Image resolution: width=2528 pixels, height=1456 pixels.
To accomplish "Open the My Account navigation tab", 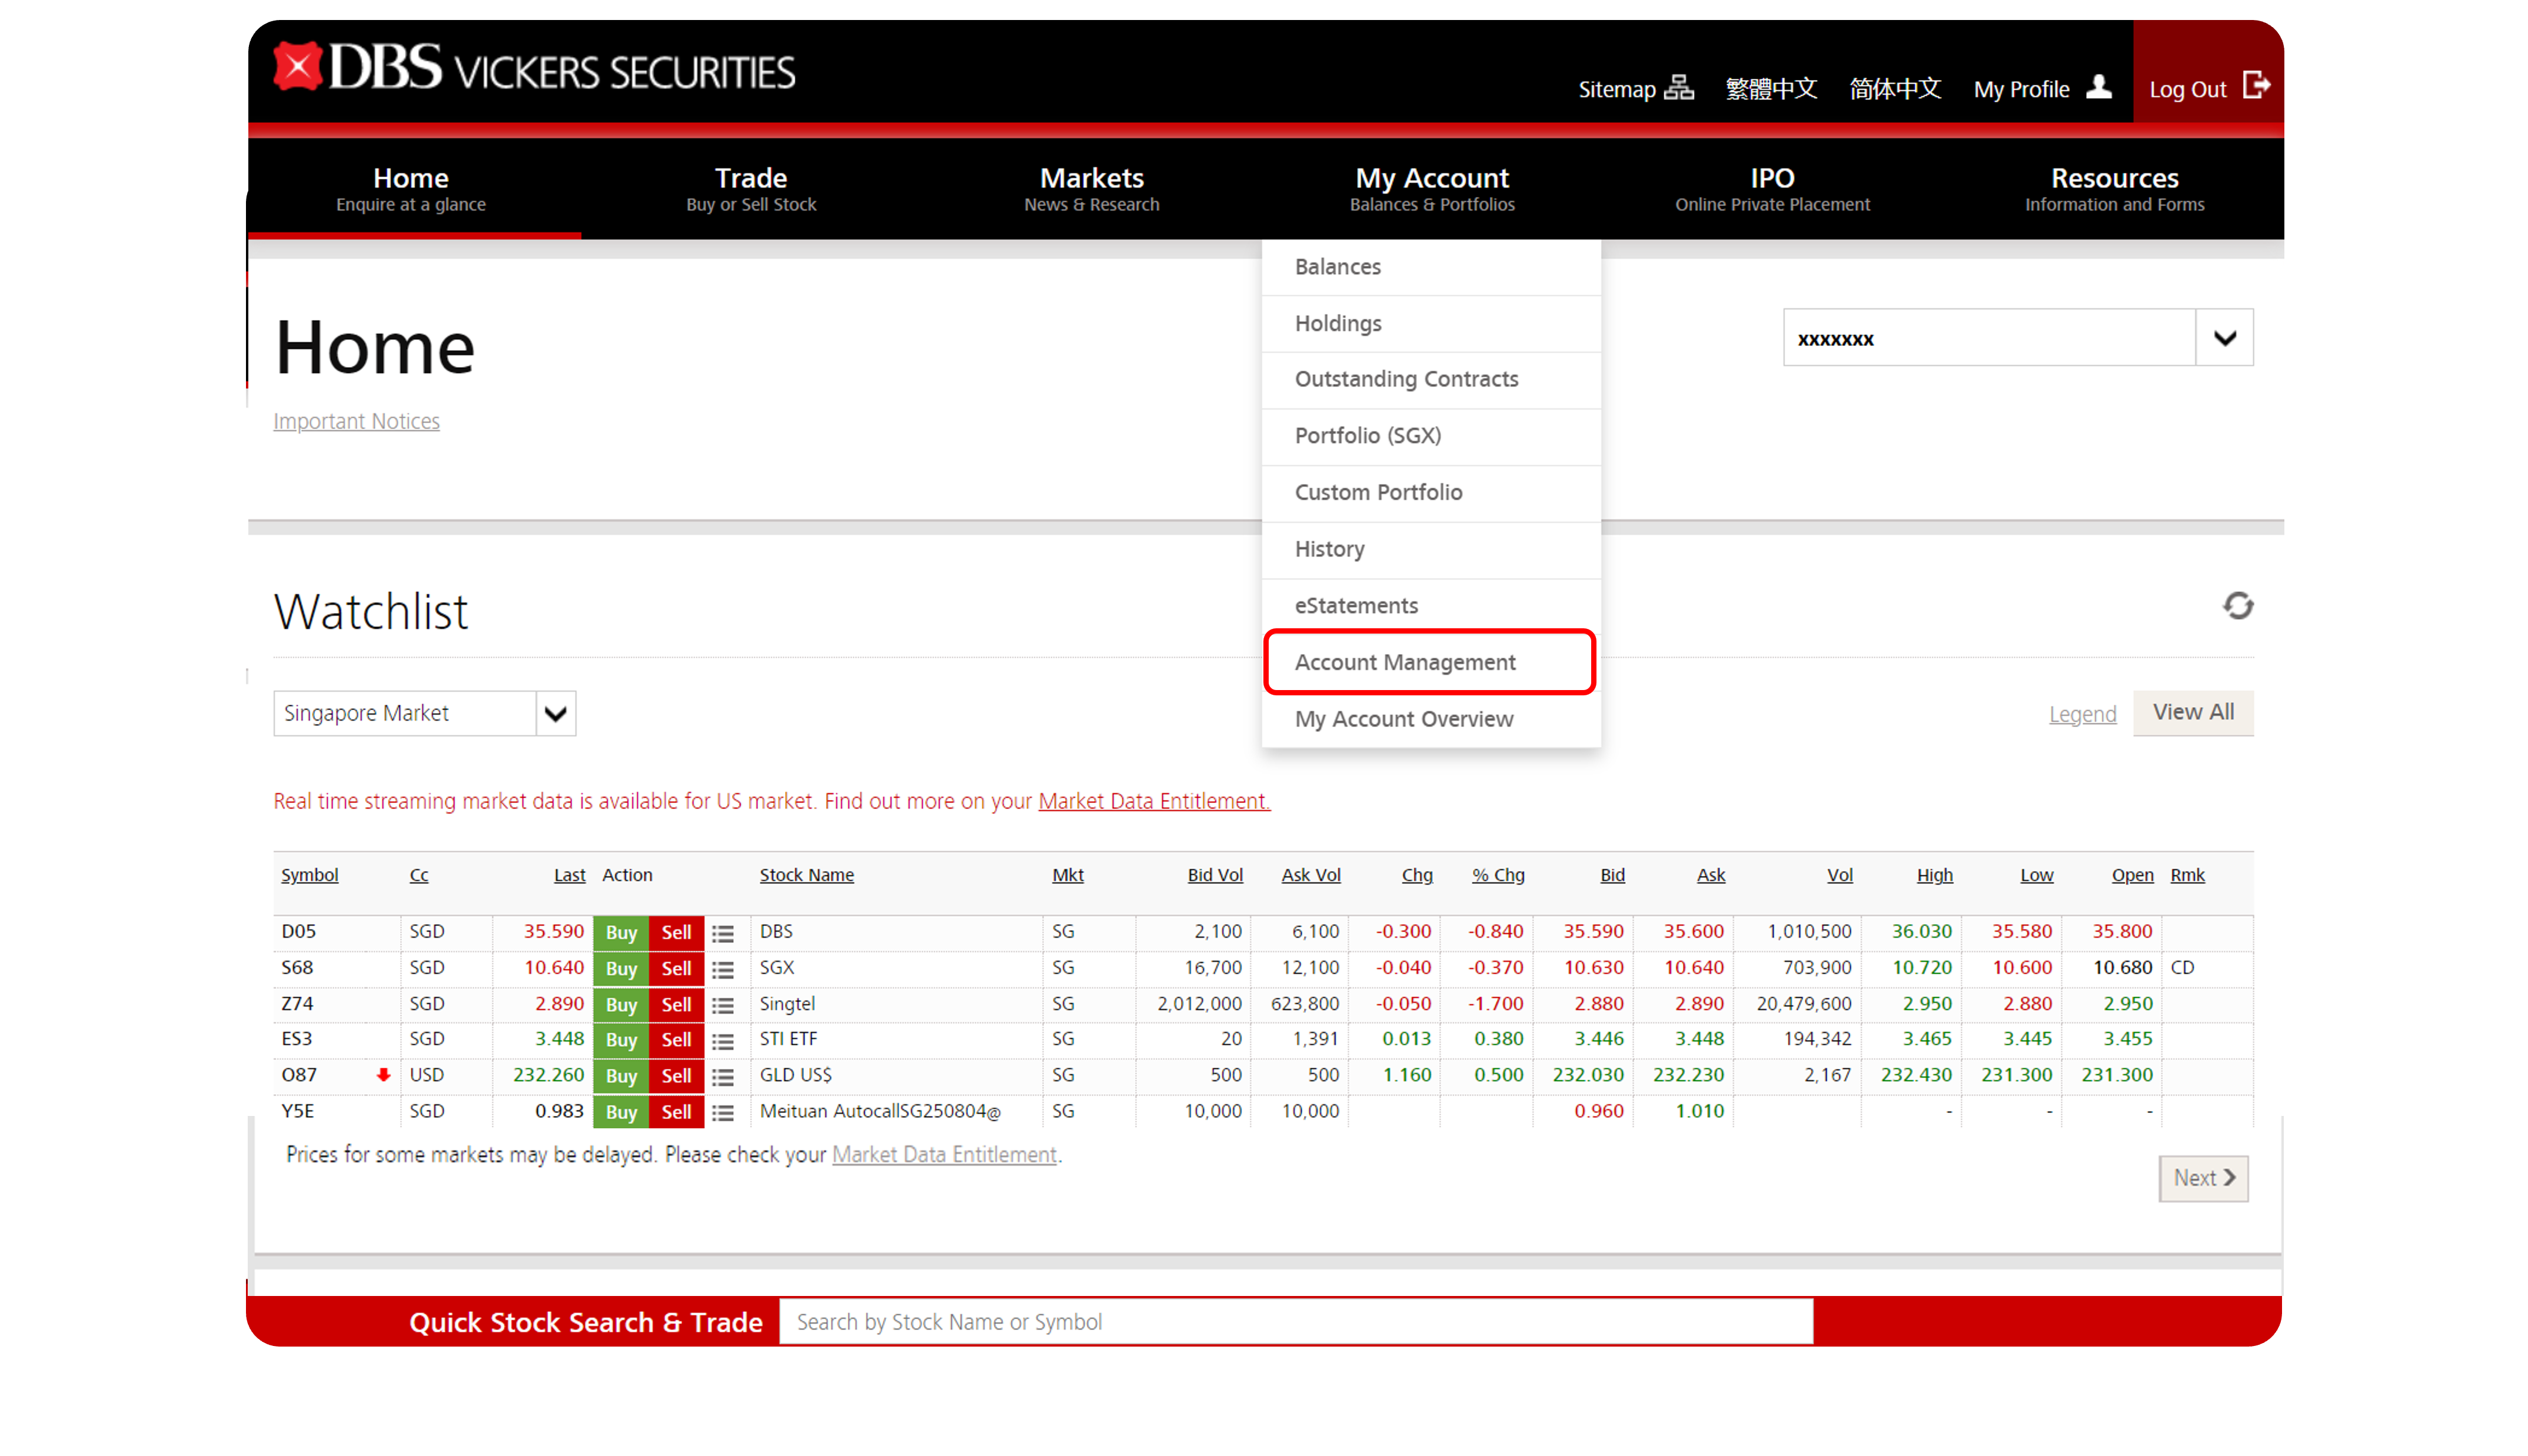I will [x=1432, y=188].
